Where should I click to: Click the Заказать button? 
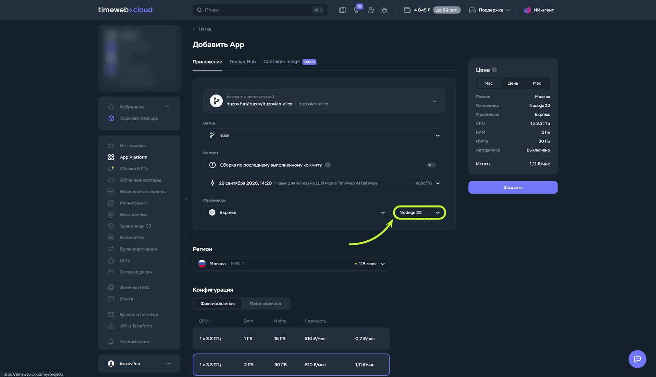(513, 187)
